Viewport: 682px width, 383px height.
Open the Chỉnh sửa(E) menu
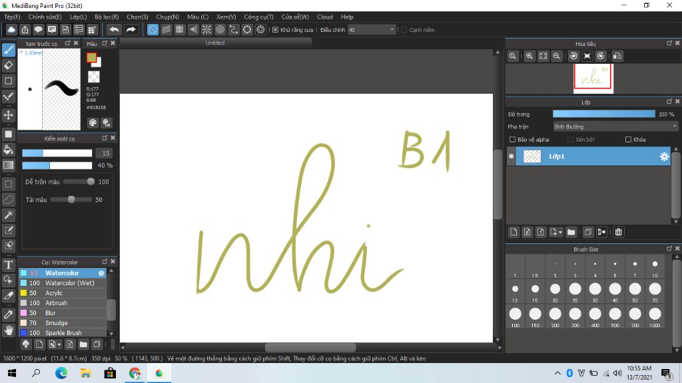tap(45, 17)
